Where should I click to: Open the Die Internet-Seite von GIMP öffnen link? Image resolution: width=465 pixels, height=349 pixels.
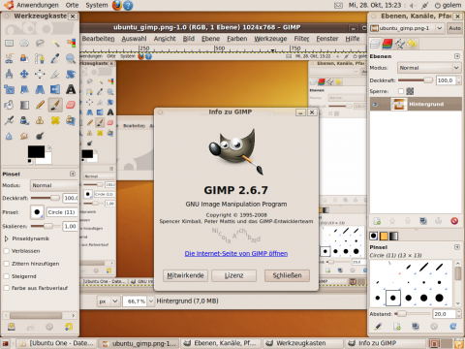(x=236, y=254)
